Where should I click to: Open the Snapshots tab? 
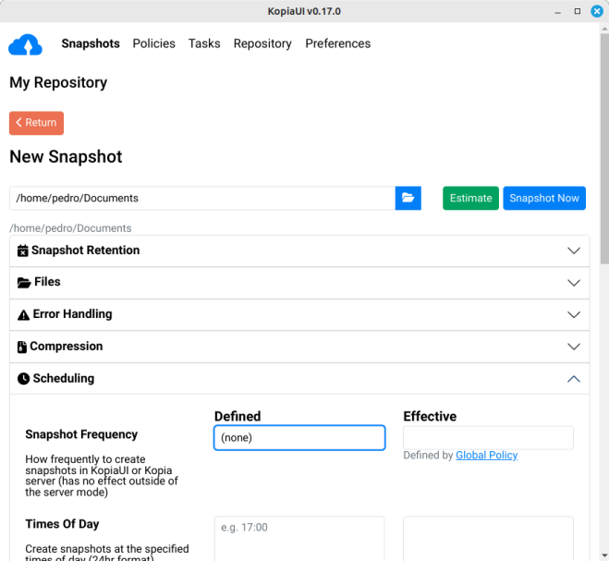click(x=91, y=43)
